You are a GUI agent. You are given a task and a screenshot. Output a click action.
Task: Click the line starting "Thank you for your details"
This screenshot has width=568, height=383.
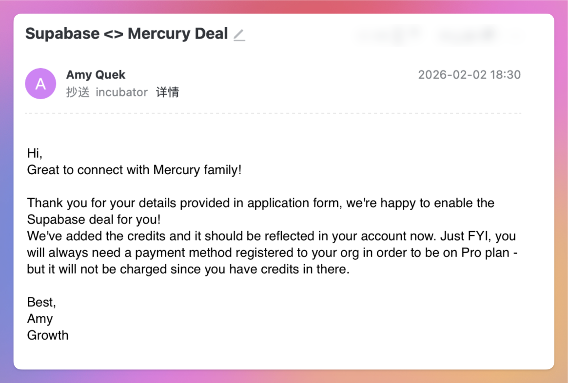[260, 203]
